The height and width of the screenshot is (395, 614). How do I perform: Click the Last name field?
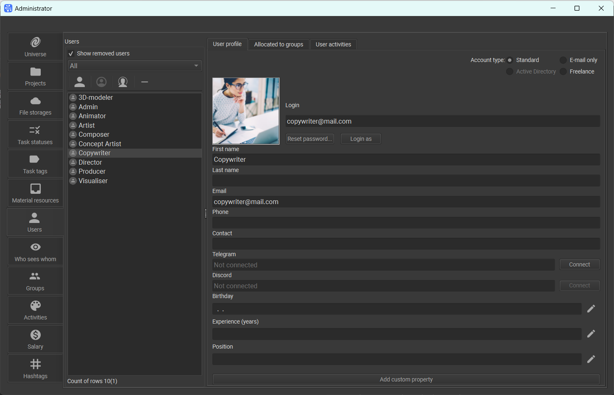tap(406, 180)
